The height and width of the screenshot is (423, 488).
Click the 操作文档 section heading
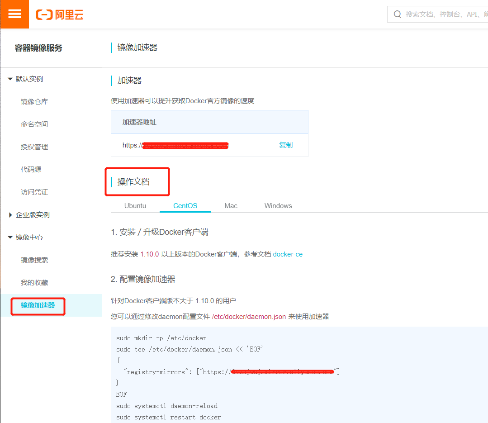point(133,182)
